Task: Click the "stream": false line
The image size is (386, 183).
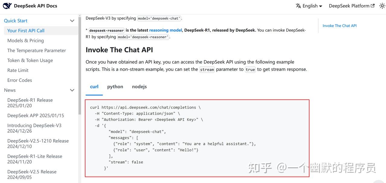Action: 126,162
